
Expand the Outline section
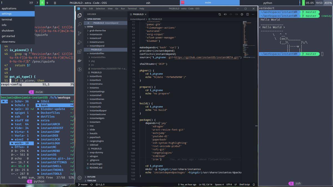91,177
